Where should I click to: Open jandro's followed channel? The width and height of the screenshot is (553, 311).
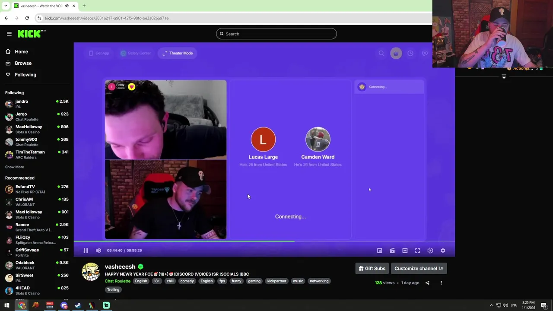(x=37, y=104)
